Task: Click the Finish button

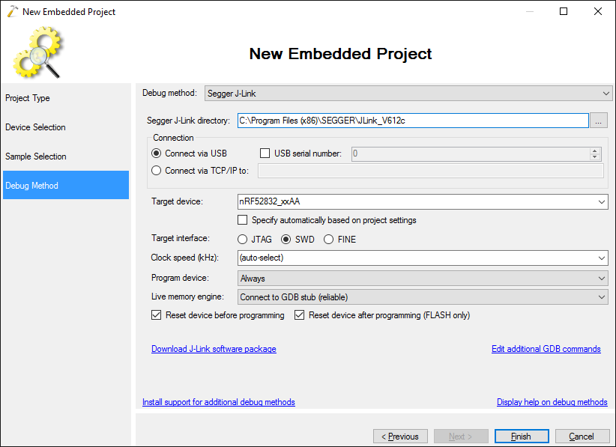Action: click(522, 437)
